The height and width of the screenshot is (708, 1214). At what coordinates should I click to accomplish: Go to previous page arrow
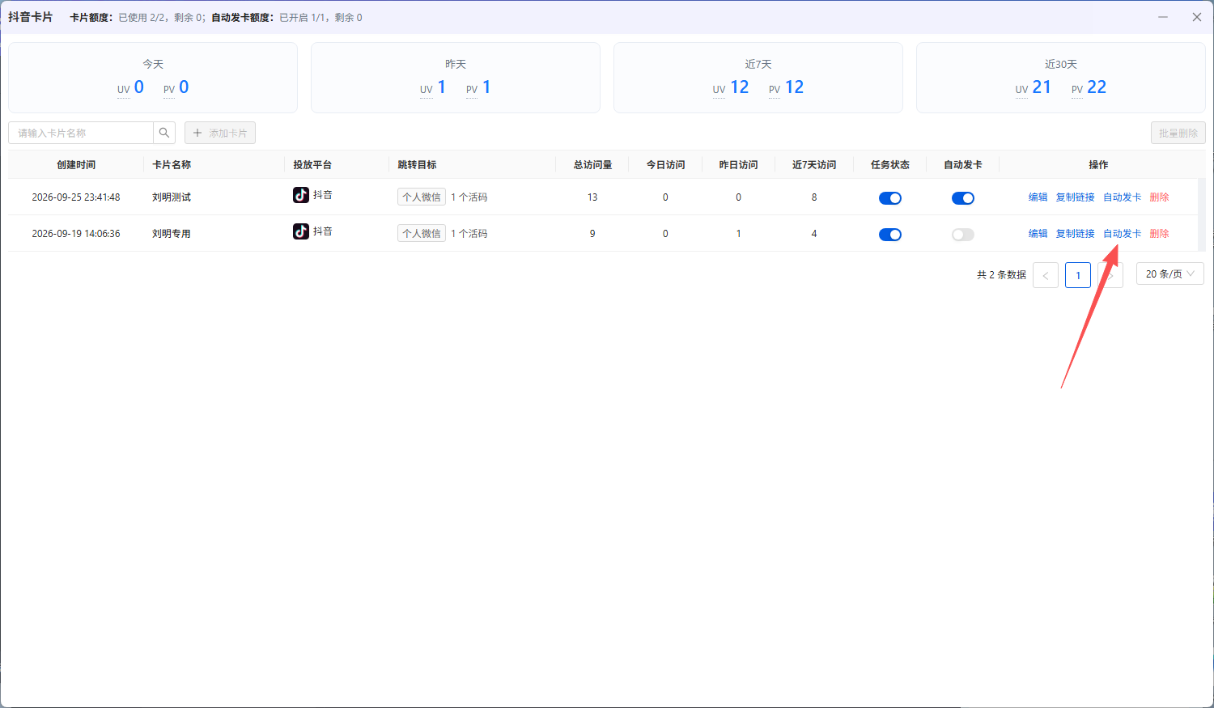pyautogui.click(x=1046, y=275)
